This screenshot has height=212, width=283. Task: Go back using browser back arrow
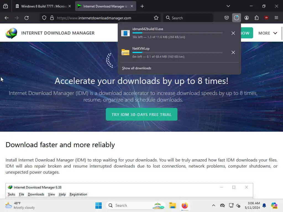[7, 18]
